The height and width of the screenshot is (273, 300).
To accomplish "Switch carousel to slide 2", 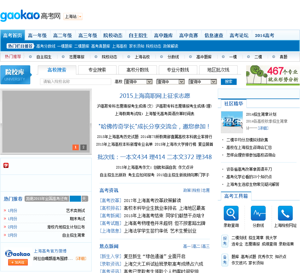I will [84, 147].
